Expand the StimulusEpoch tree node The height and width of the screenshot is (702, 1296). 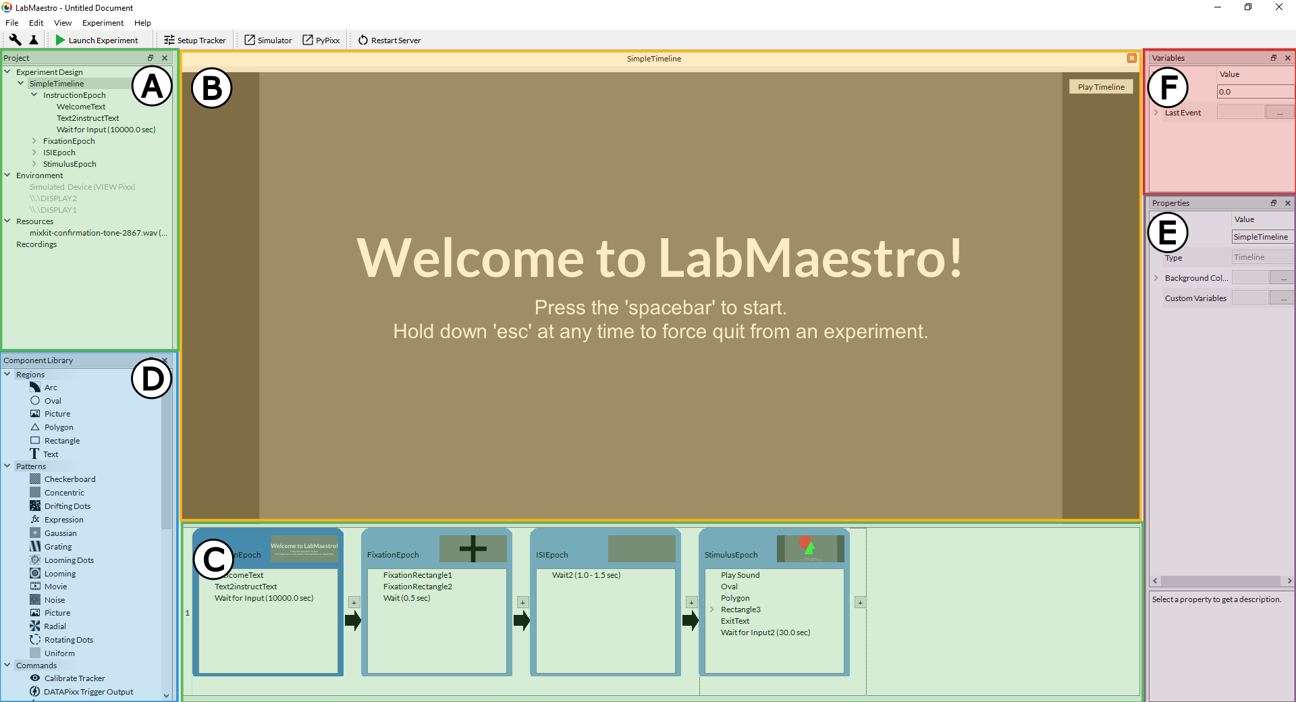click(x=34, y=164)
